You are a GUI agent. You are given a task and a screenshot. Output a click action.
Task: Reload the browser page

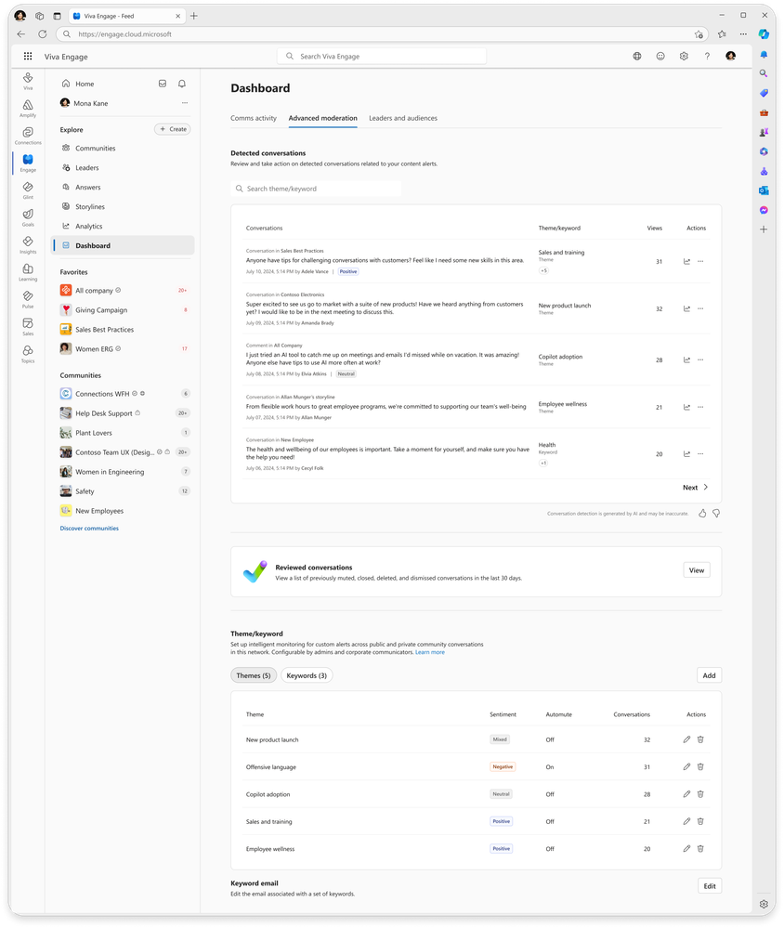(x=43, y=34)
